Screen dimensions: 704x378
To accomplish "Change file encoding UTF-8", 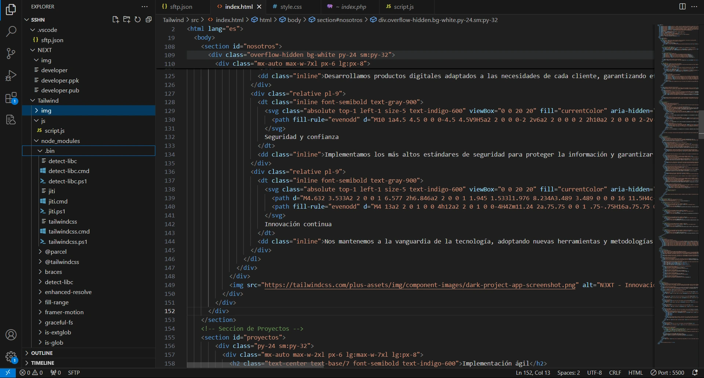I will [594, 373].
